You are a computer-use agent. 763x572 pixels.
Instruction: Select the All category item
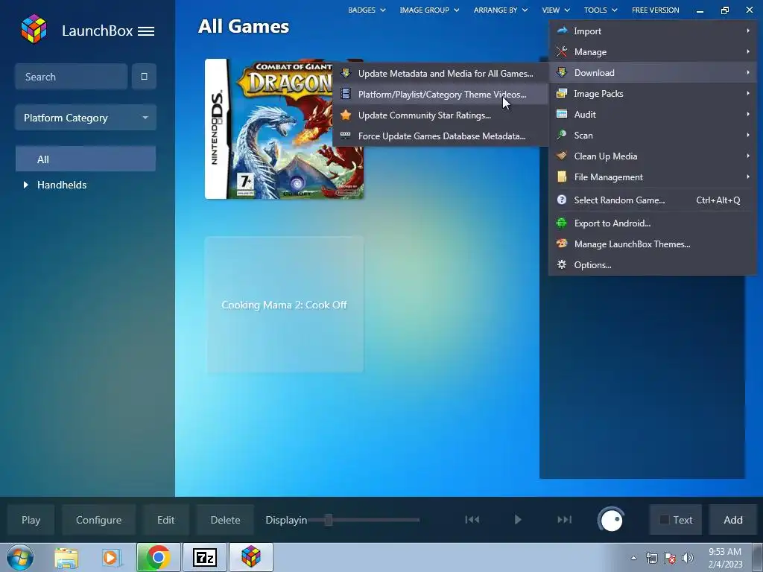[x=86, y=159]
